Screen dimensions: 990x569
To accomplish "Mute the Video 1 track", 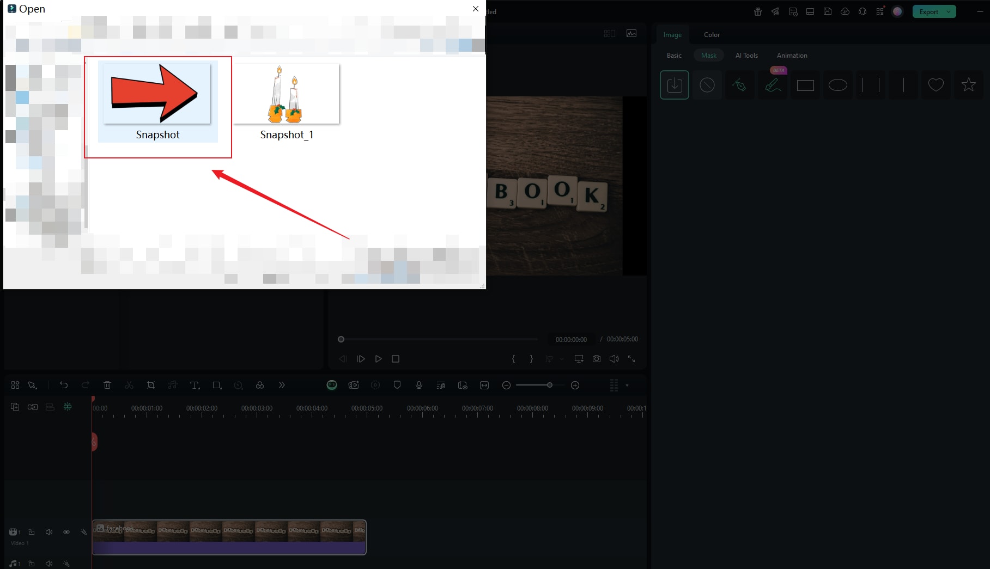I will coord(49,532).
